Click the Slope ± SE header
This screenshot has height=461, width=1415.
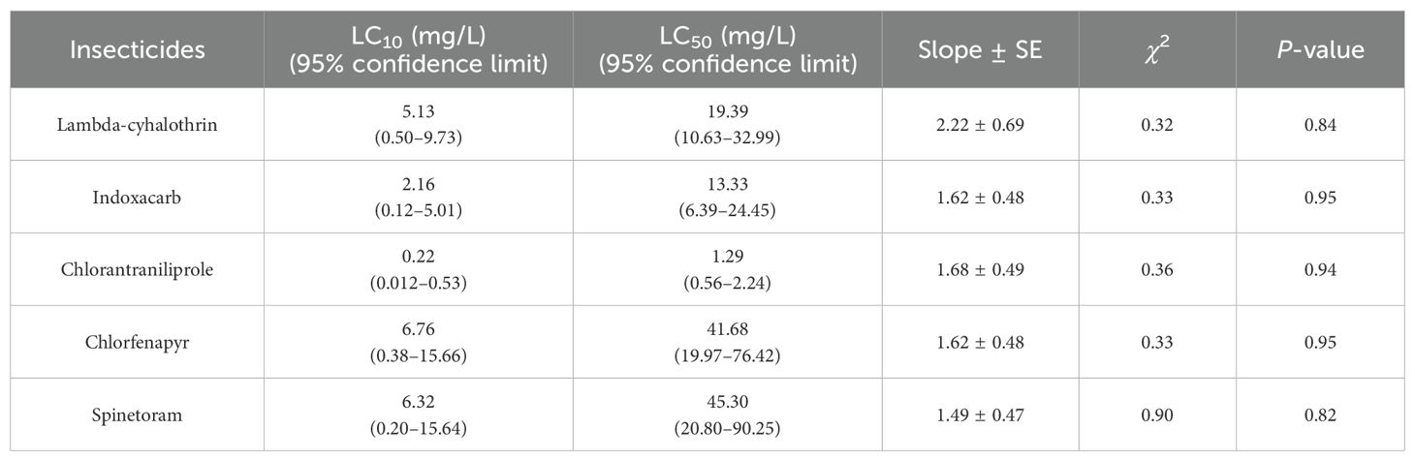pyautogui.click(x=980, y=50)
